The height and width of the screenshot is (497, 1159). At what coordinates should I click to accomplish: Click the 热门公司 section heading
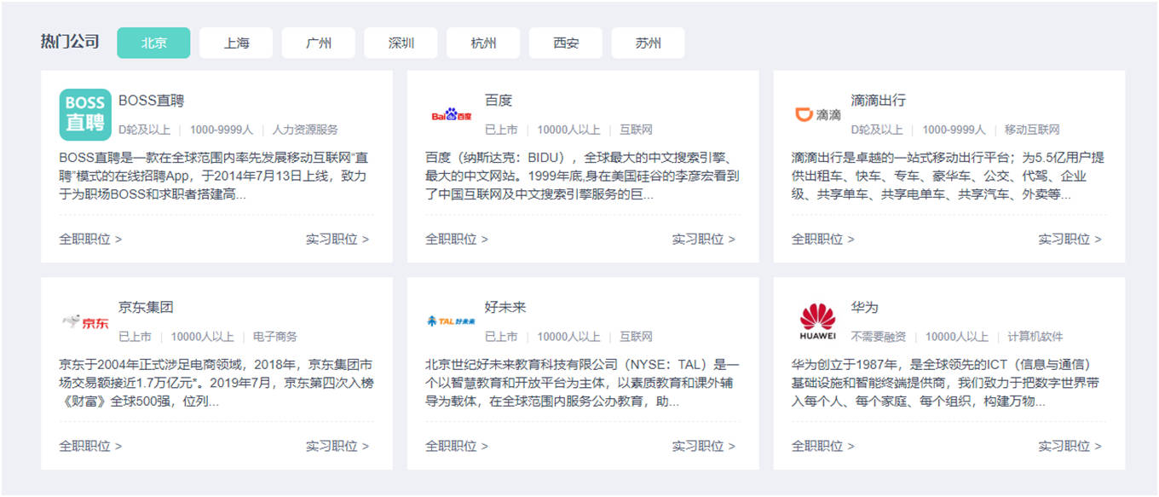tap(70, 42)
